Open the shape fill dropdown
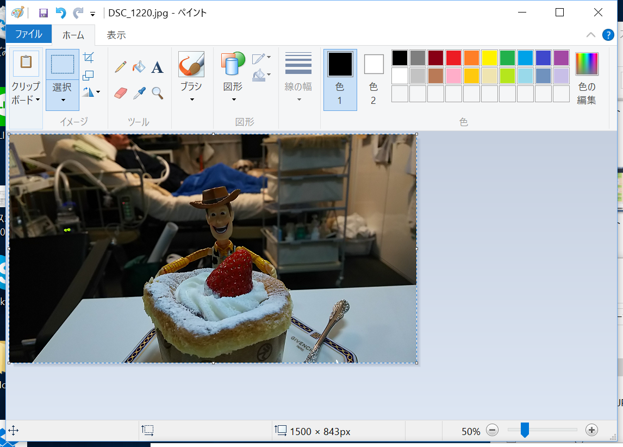Viewport: 623px width, 447px height. tap(261, 75)
